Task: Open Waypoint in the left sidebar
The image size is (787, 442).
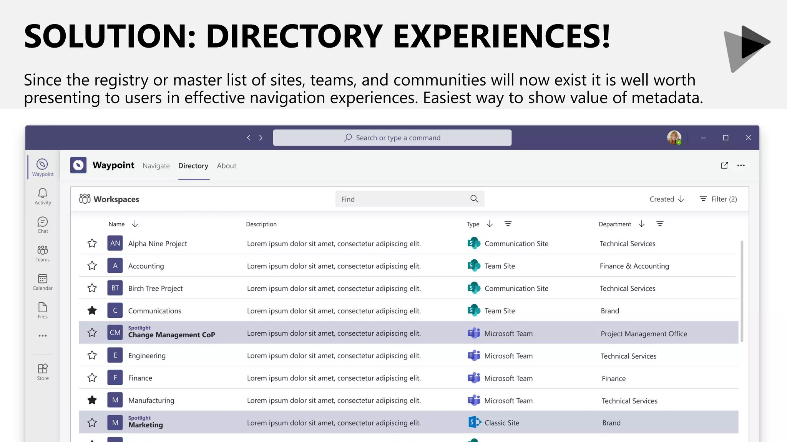Action: pyautogui.click(x=43, y=167)
